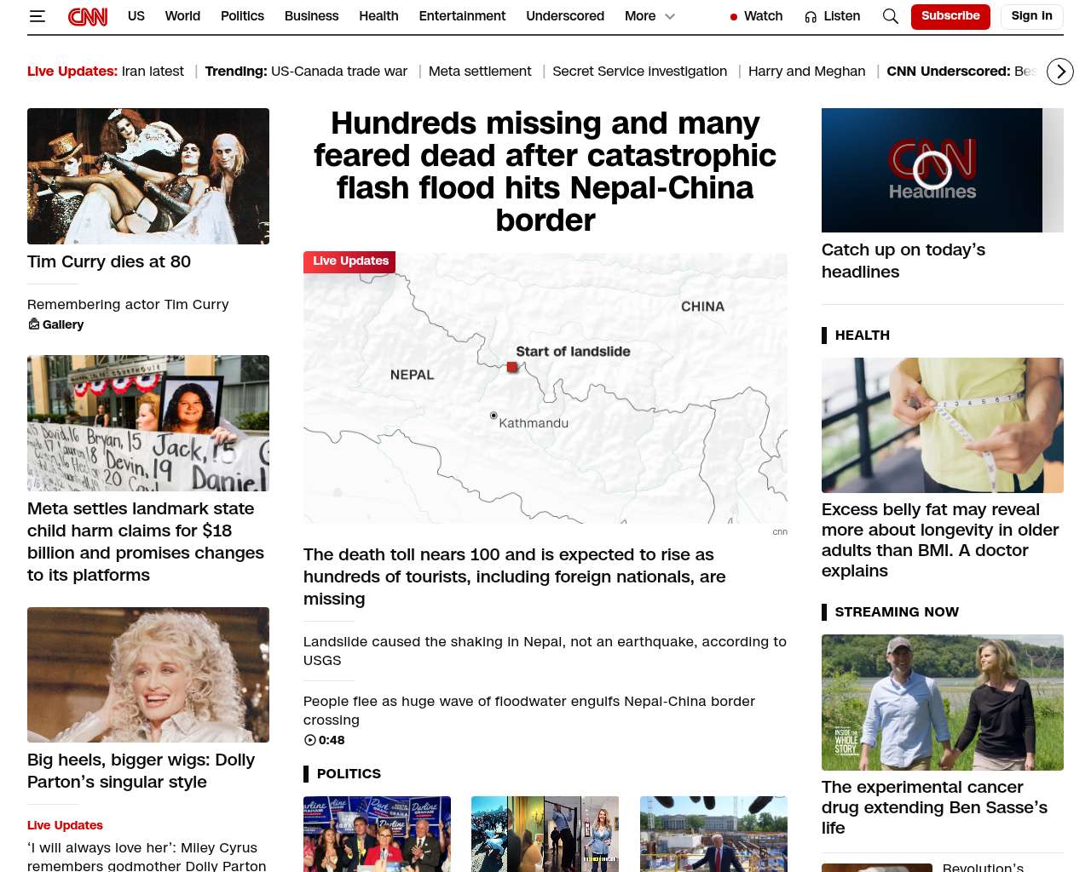Click the red live Watch dot
This screenshot has width=1091, height=872.
(734, 17)
